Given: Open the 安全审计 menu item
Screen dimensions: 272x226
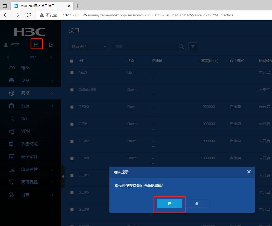Looking at the screenshot, I should pos(30,157).
